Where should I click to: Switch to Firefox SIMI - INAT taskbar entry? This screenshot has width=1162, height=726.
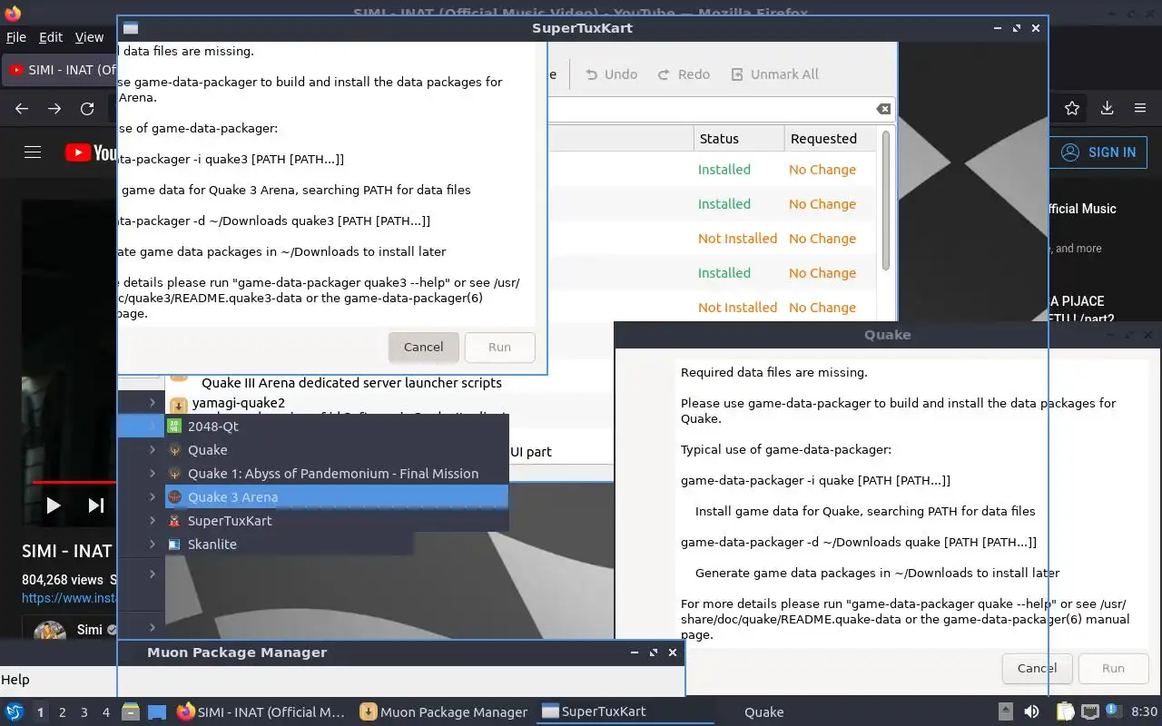click(261, 711)
